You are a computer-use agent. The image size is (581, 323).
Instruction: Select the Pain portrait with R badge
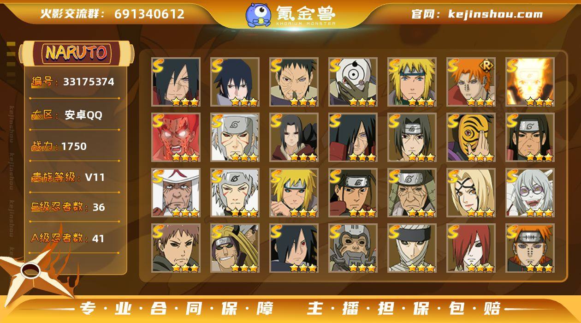tap(471, 82)
